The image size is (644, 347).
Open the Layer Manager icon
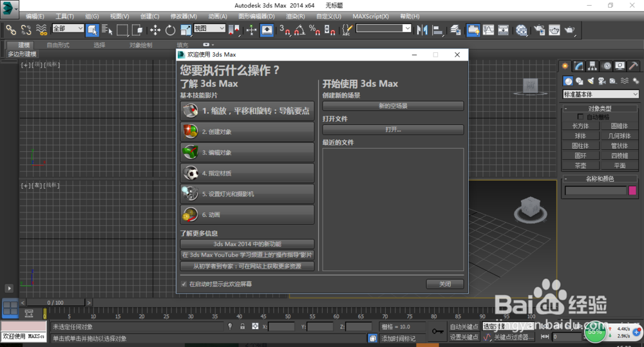coord(455,30)
